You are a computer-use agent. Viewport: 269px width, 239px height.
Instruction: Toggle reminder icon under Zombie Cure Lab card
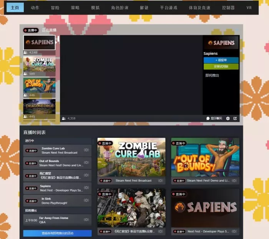(160, 180)
